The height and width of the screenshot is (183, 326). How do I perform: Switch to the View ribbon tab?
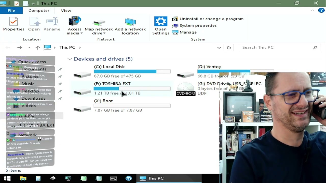[66, 10]
